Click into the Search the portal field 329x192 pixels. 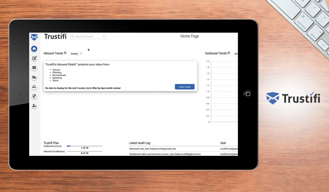pyautogui.click(x=88, y=36)
